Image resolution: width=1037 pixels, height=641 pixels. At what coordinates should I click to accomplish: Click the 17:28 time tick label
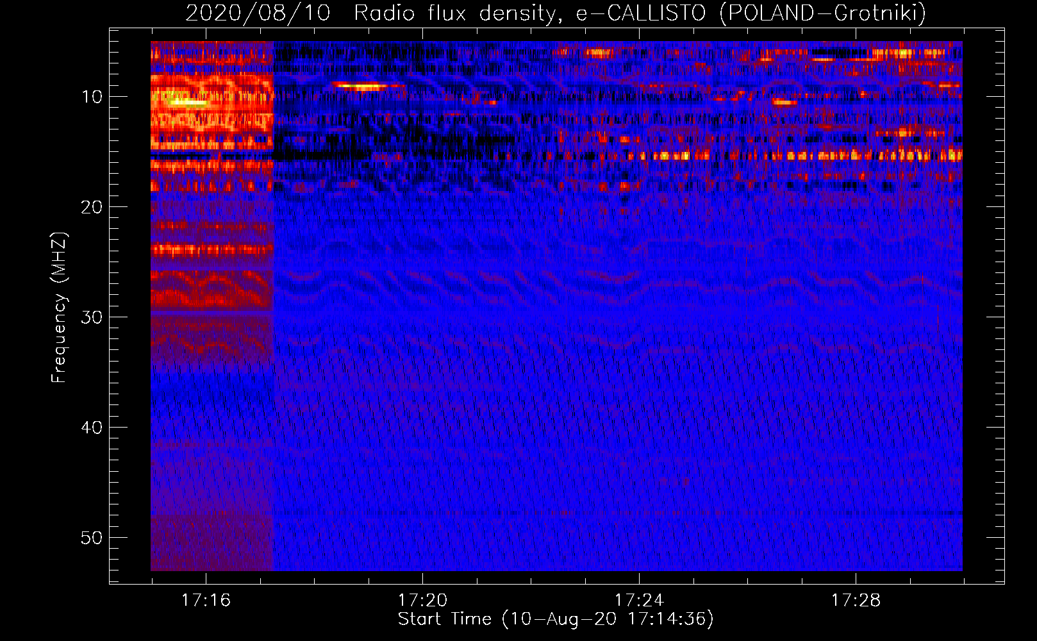click(856, 601)
